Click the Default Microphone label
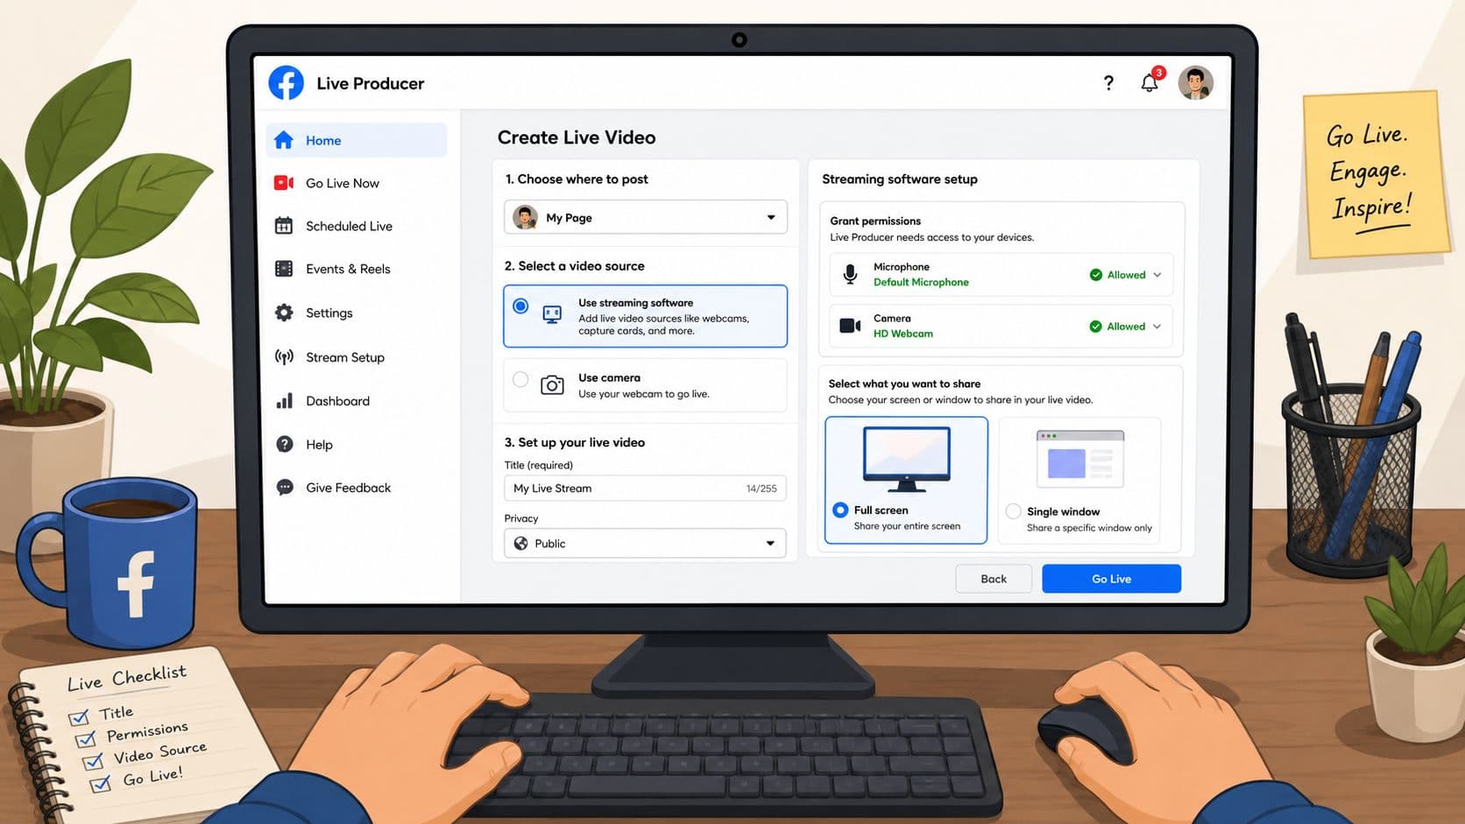Screen dimensions: 1465x824 pos(921,282)
